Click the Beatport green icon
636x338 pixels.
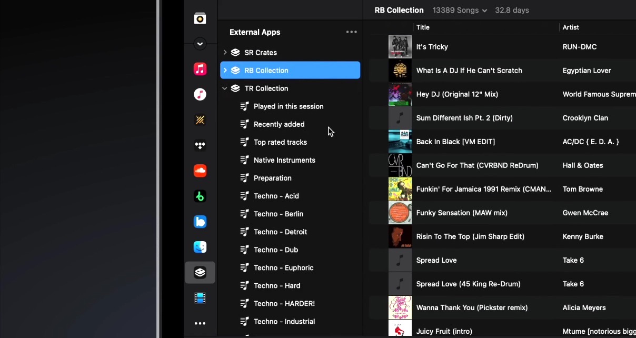(200, 196)
